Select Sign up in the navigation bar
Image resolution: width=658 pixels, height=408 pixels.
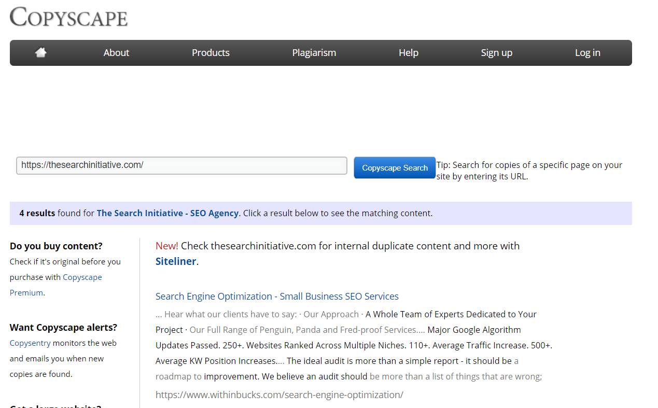click(496, 53)
